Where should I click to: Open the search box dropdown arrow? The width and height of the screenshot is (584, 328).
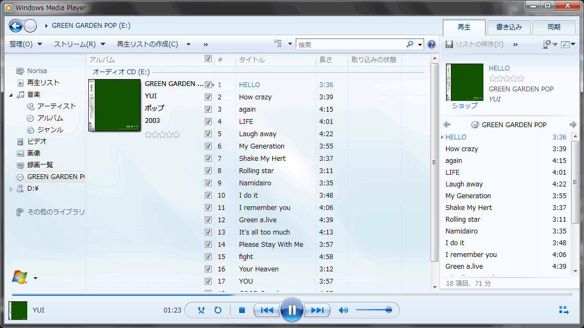(420, 45)
